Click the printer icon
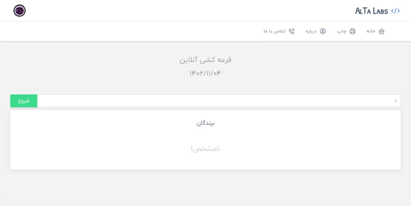This screenshot has height=206, width=411. coord(353,31)
